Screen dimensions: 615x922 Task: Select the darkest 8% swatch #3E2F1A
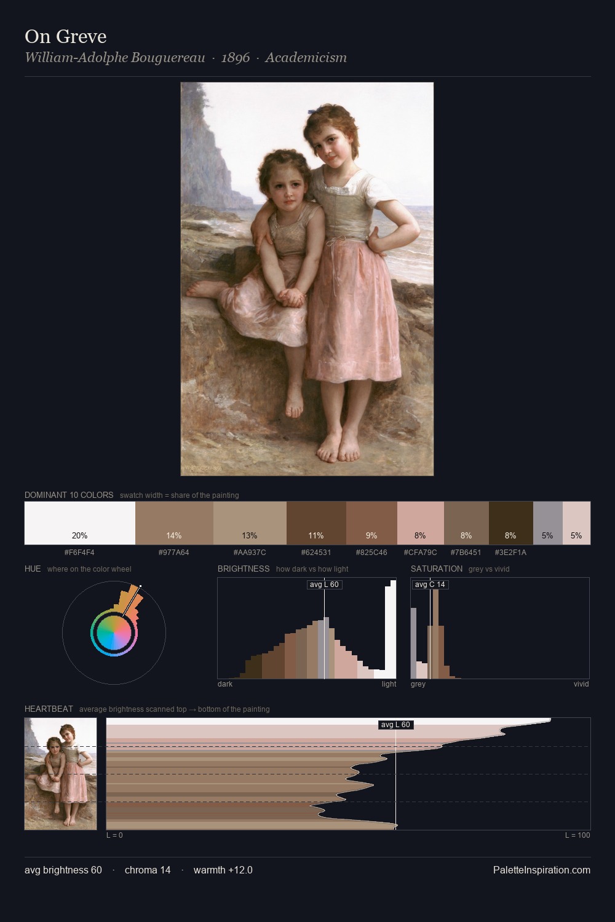pyautogui.click(x=511, y=523)
